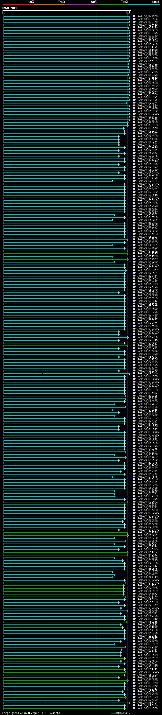Click the Large gaps legend text
The image size is (162, 715).
pos(31,713)
